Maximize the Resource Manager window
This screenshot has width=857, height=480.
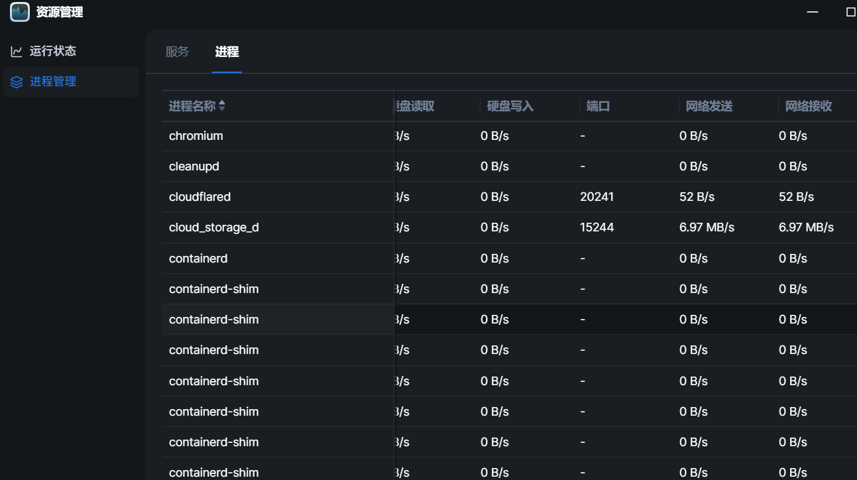[851, 12]
